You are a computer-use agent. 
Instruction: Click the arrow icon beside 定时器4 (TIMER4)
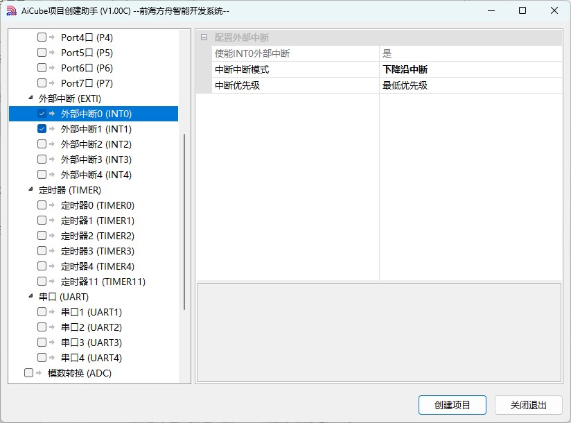pyautogui.click(x=52, y=266)
